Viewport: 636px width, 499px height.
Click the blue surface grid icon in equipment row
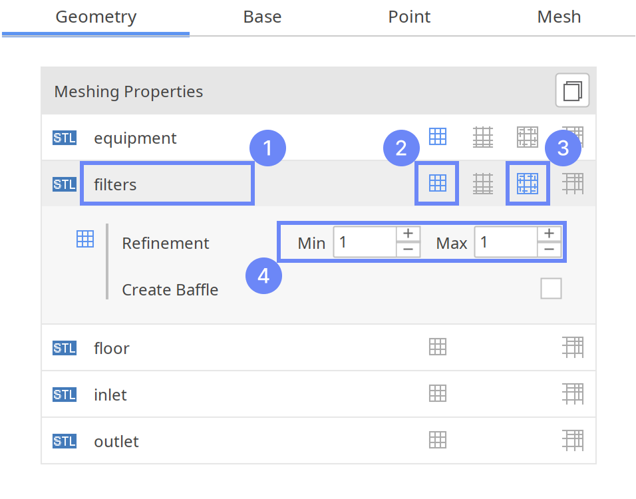tap(437, 136)
